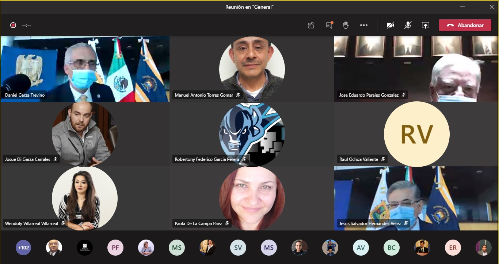Select the RV avatar of Raul Ochoa Valiente

click(416, 134)
